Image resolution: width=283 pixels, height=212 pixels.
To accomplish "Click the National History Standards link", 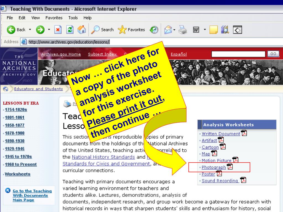I will 103,157.
